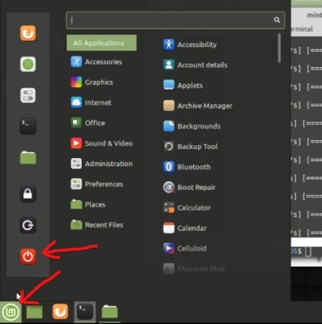
Task: Open the Terminal favorite in menu sidebar
Action: click(x=28, y=126)
